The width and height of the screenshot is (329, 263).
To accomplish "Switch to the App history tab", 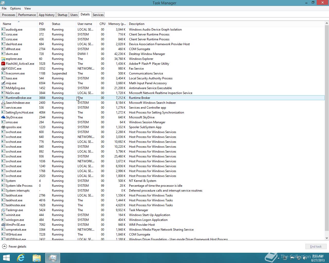I will (x=47, y=15).
